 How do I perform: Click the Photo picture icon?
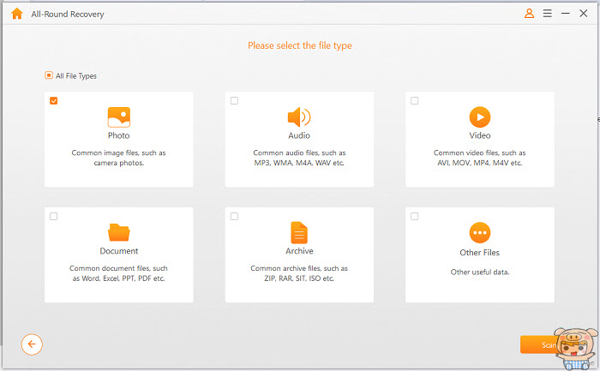[118, 117]
